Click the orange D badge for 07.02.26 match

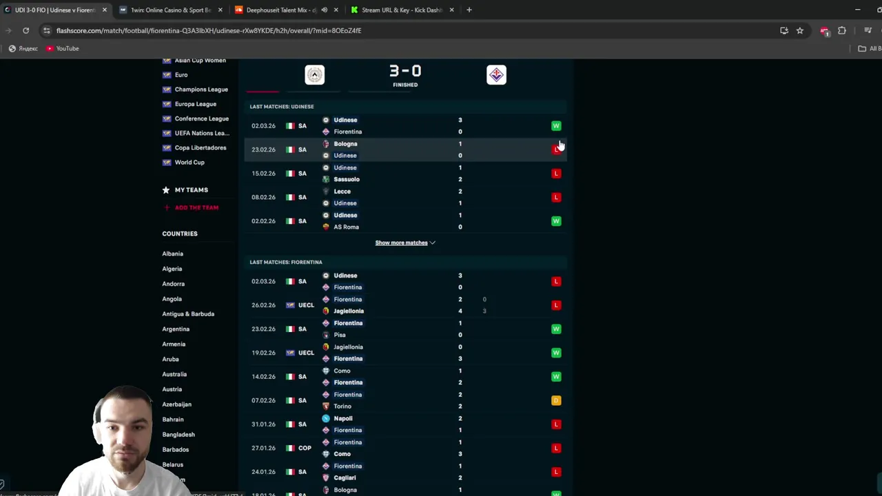tap(556, 400)
